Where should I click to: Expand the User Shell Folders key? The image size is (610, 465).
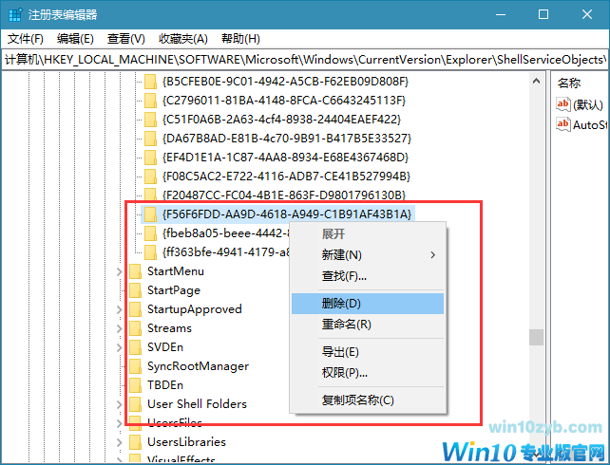tap(120, 404)
